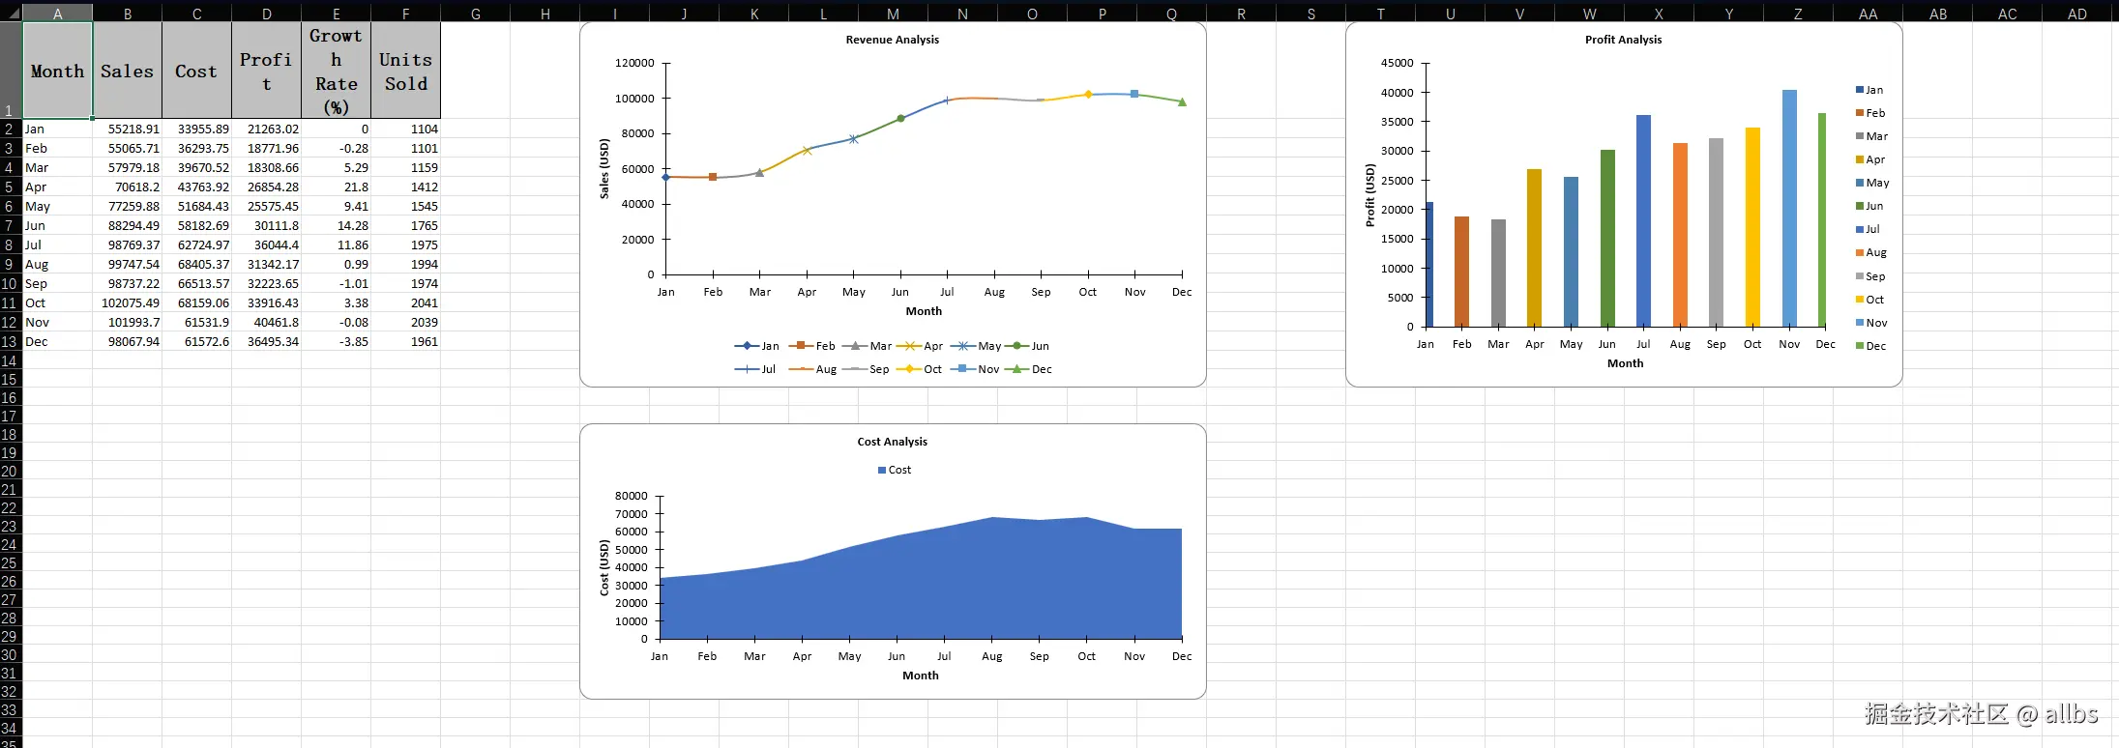The height and width of the screenshot is (748, 2119).
Task: Select the Dec triangle point on the revenue line
Action: [x=1182, y=101]
